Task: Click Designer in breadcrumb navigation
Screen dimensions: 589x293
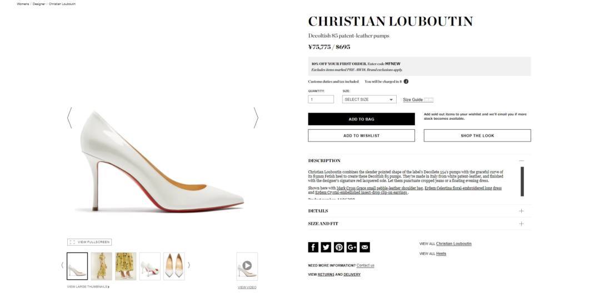Action: click(x=39, y=4)
